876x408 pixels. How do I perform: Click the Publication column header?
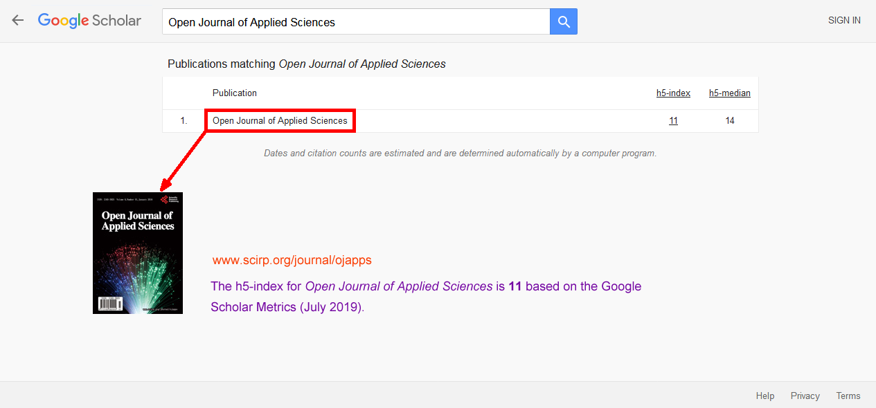[x=235, y=93]
